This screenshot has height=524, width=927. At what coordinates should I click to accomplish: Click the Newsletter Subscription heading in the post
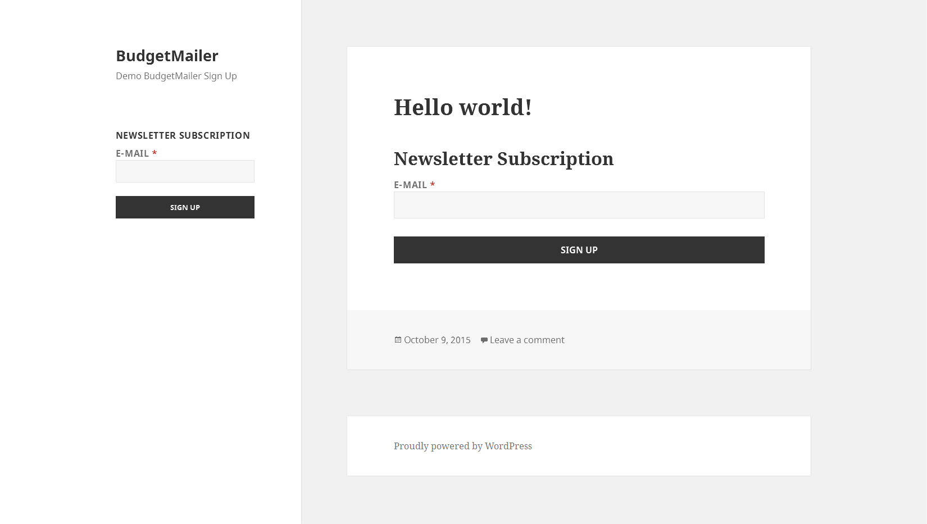pos(503,159)
